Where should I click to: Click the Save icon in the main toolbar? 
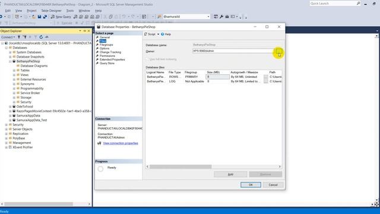[x=39, y=17]
